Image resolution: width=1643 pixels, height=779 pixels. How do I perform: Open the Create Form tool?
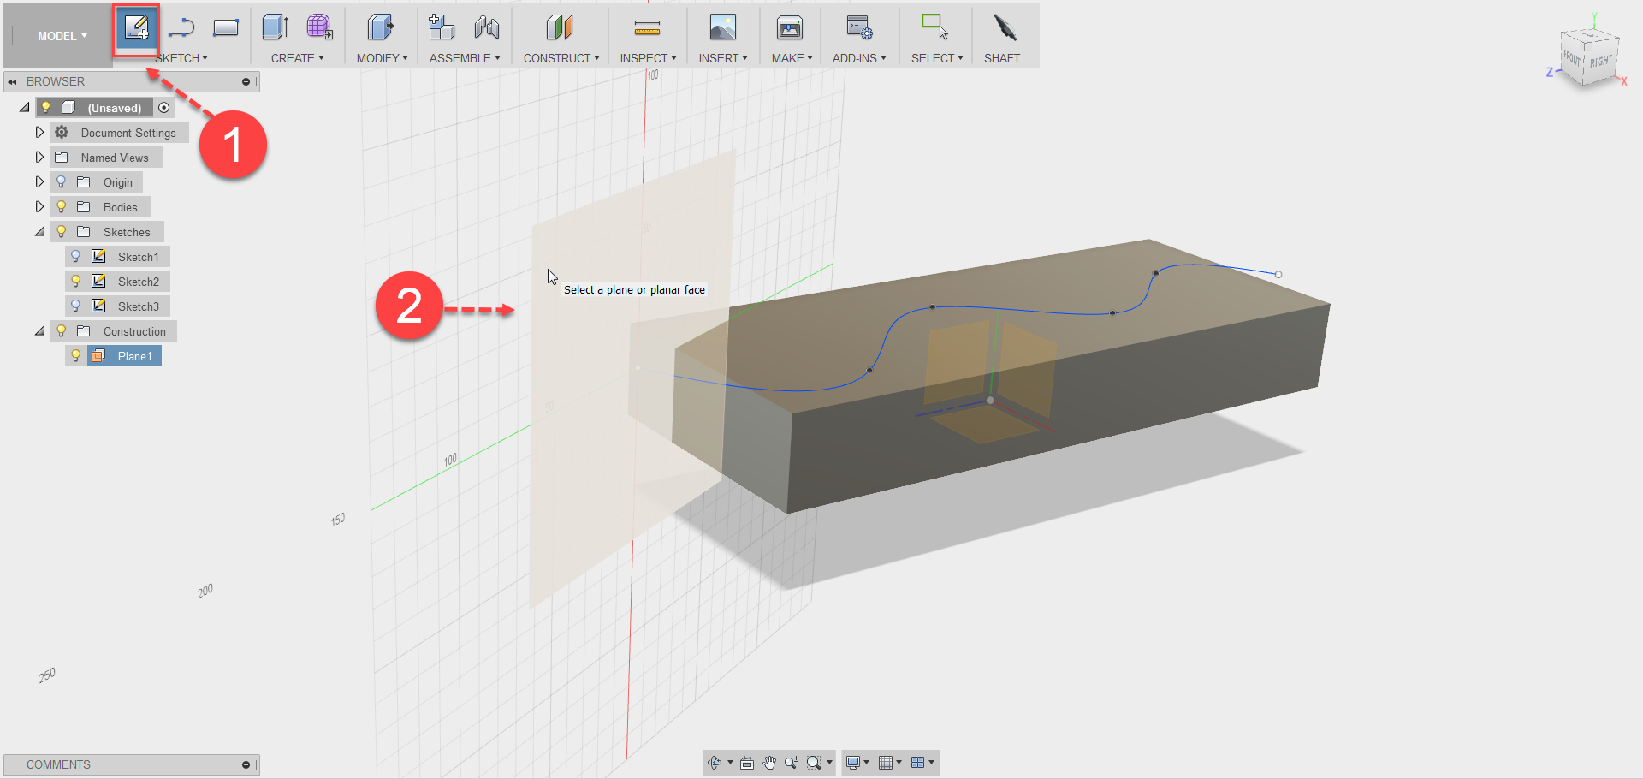[320, 27]
